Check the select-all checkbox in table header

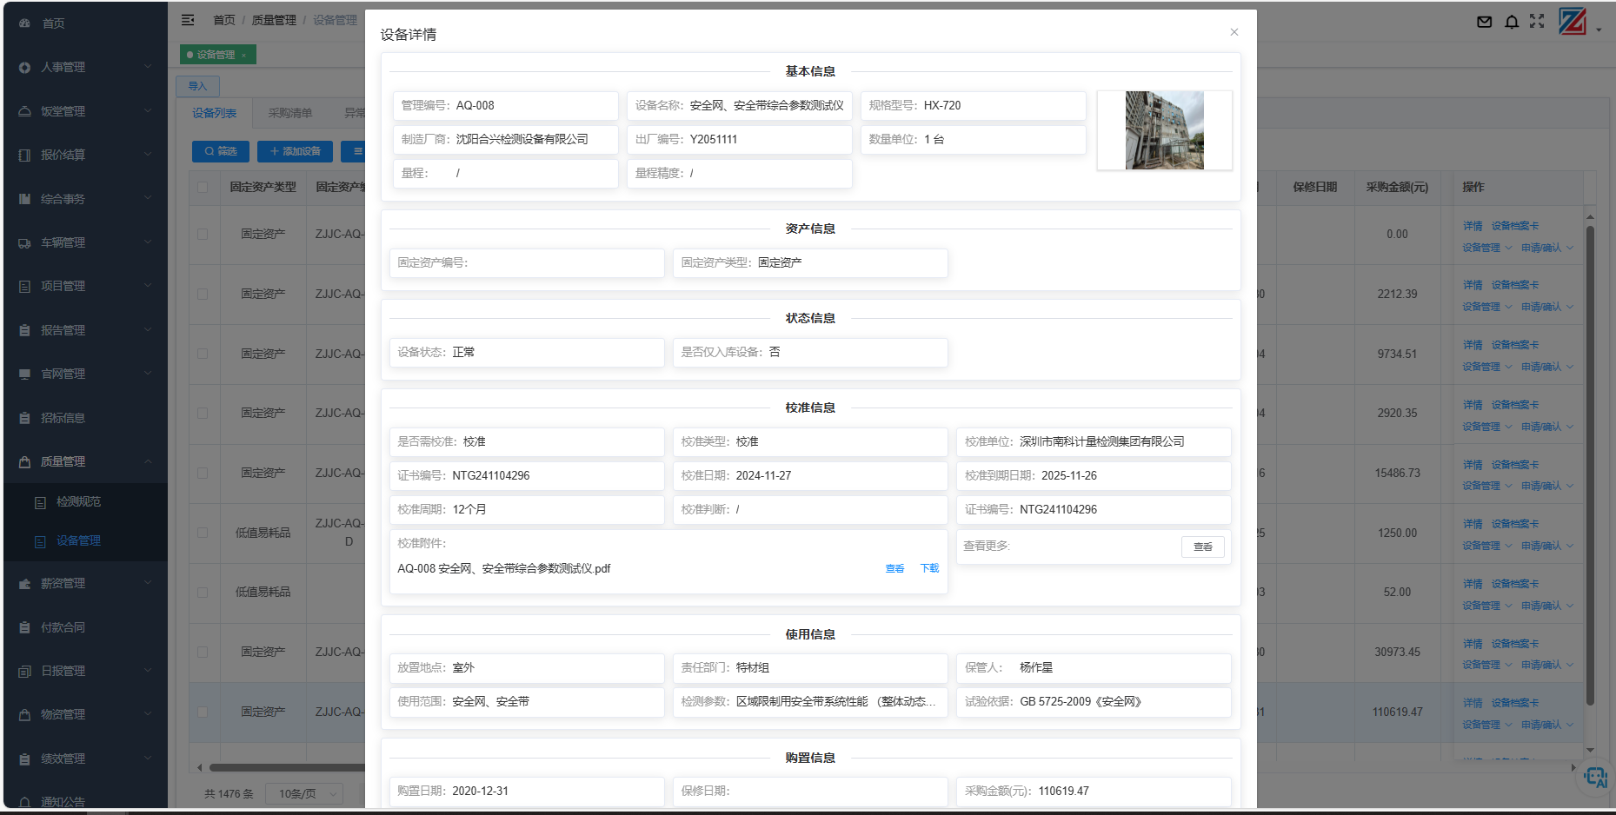[x=203, y=187]
